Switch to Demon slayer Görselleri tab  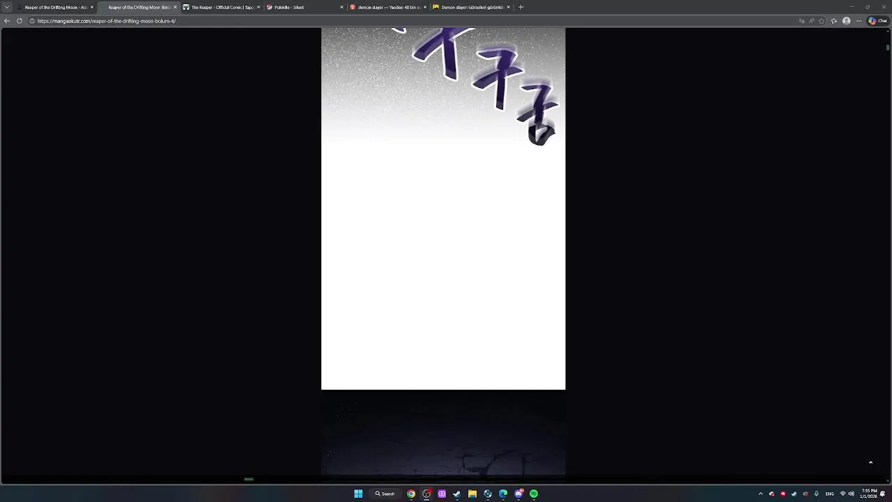pyautogui.click(x=472, y=7)
